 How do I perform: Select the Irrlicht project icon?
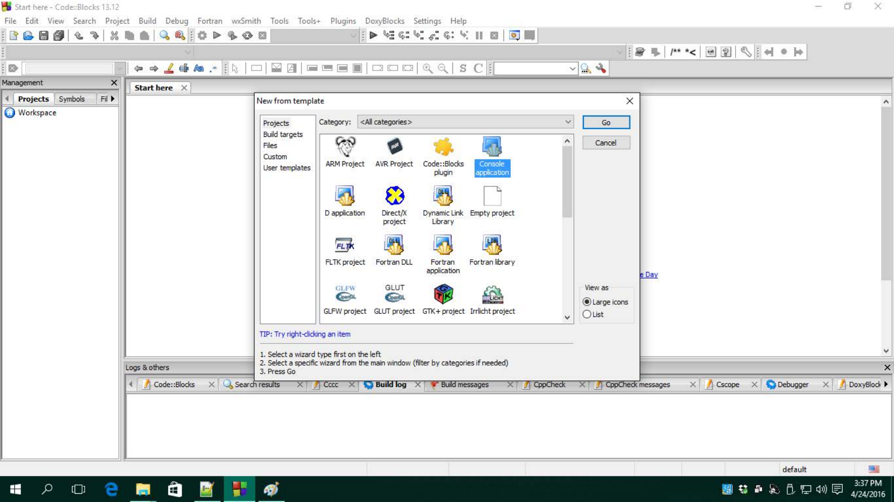492,295
